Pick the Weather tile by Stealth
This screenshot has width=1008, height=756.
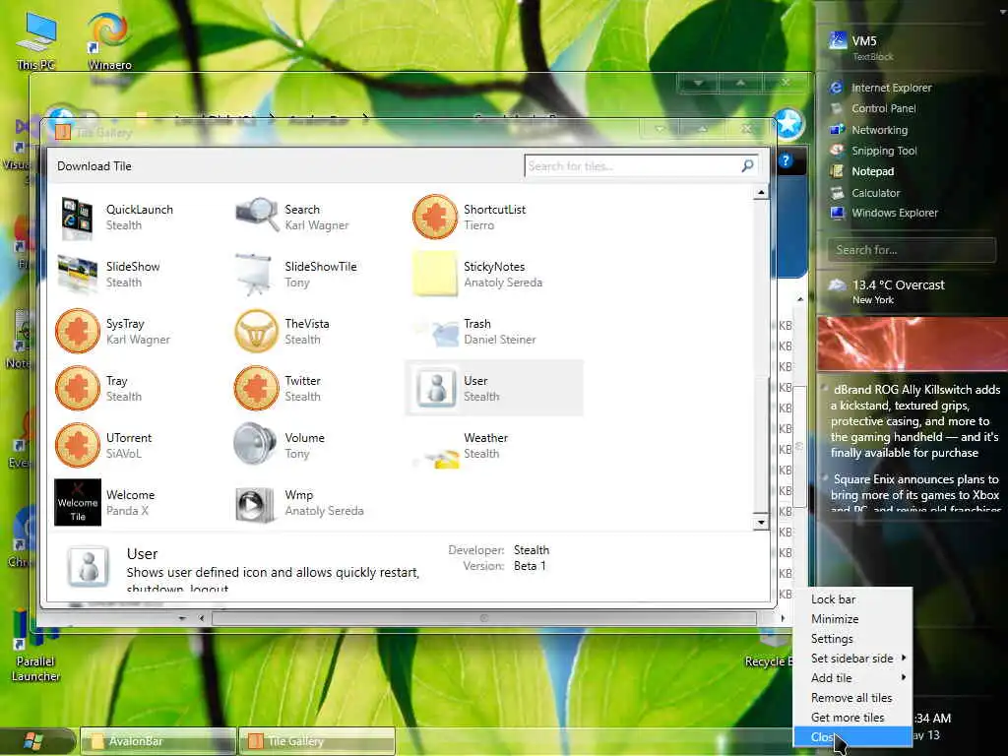pyautogui.click(x=494, y=446)
